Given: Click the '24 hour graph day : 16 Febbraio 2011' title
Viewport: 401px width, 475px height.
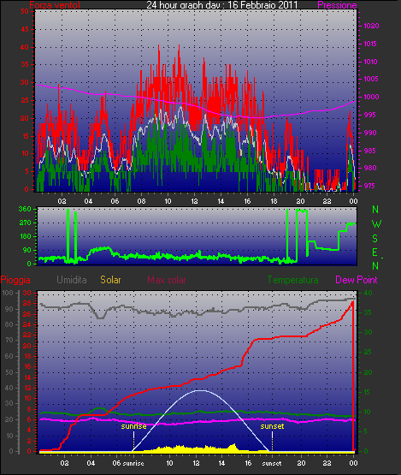Looking at the screenshot, I should click(222, 5).
